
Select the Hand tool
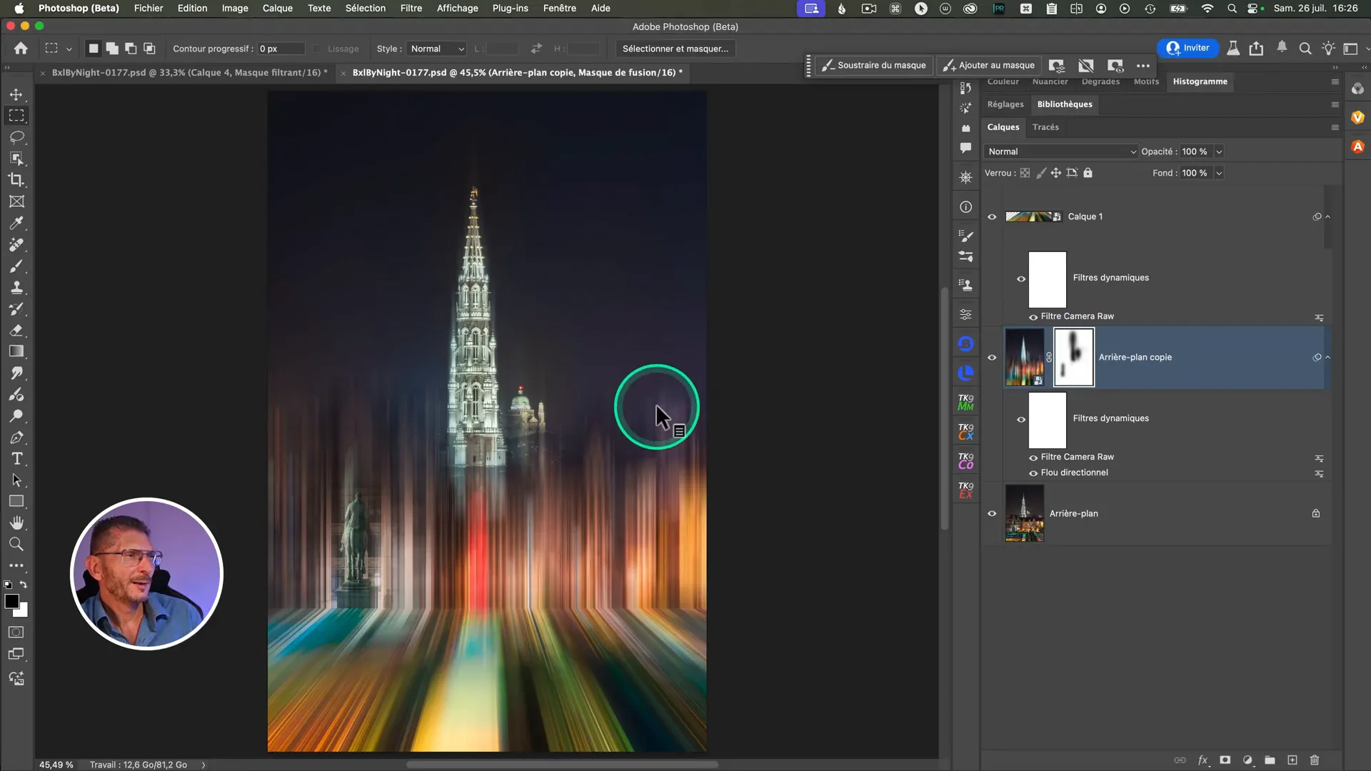point(16,523)
